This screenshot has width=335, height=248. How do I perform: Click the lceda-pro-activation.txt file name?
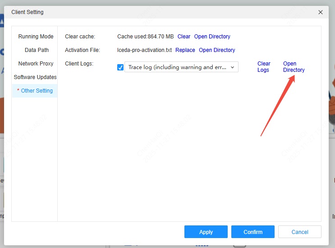pyautogui.click(x=145, y=50)
